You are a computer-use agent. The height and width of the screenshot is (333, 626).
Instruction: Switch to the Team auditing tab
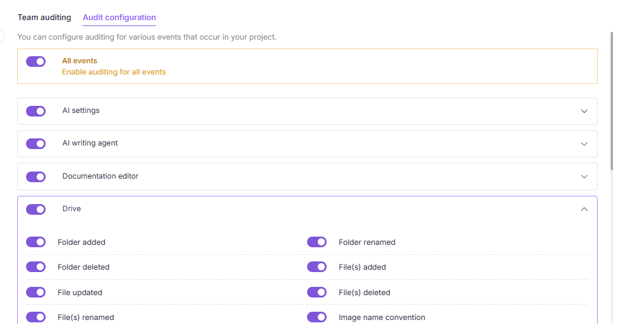pos(44,18)
